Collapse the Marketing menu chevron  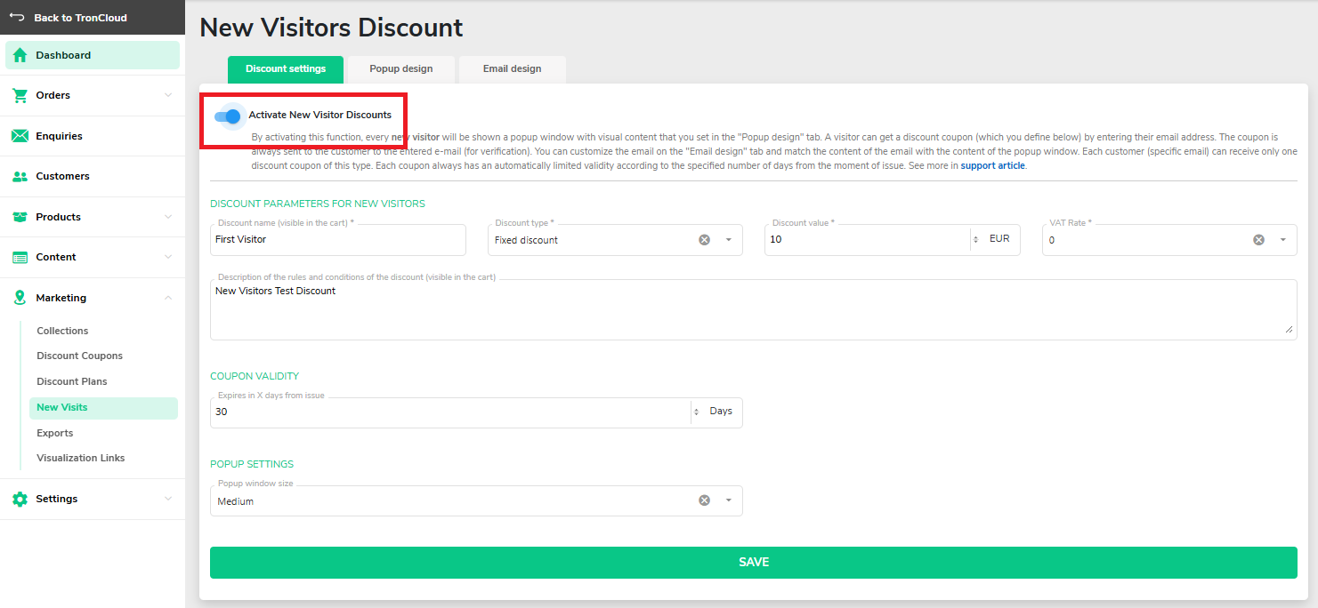pyautogui.click(x=168, y=298)
